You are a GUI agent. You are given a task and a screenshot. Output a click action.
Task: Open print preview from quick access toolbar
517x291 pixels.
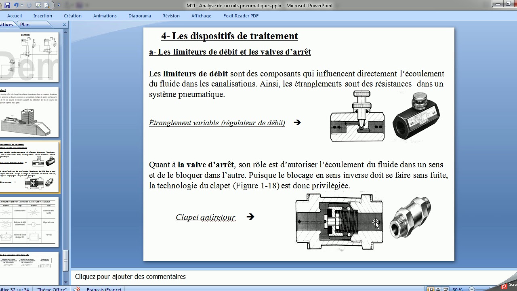point(47,5)
